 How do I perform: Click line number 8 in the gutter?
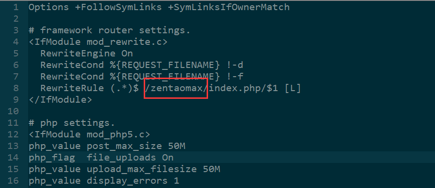tap(16, 88)
